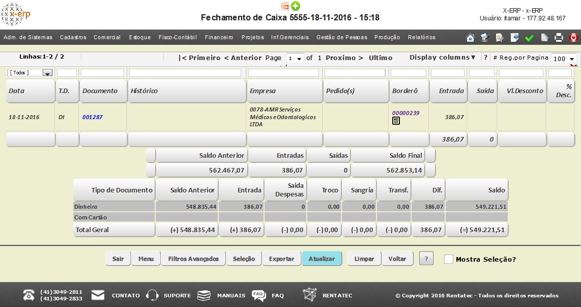The width and height of the screenshot is (581, 307).
Task: Open the [Todos] date filter dropdown
Action: (30, 73)
